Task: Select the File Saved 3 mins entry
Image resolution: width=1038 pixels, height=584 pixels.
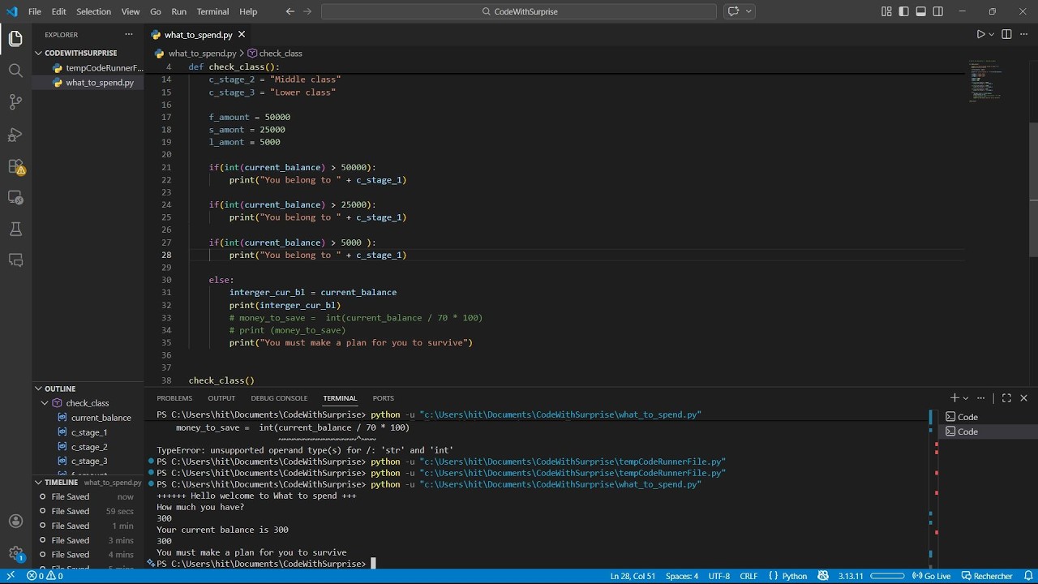Action: (88, 540)
